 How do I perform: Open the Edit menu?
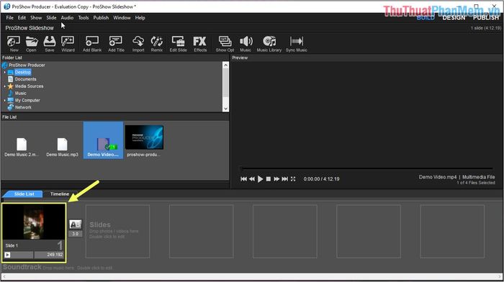pos(22,18)
